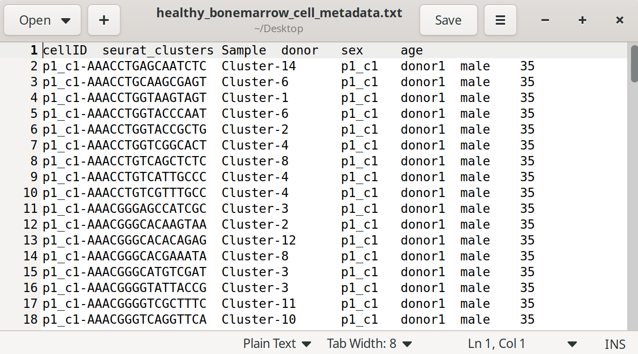Click Cluster-12 on line 13
This screenshot has height=354, width=638.
coord(258,240)
